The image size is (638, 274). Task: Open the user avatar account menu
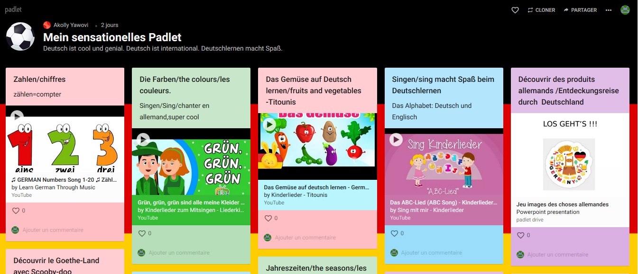pyautogui.click(x=625, y=10)
